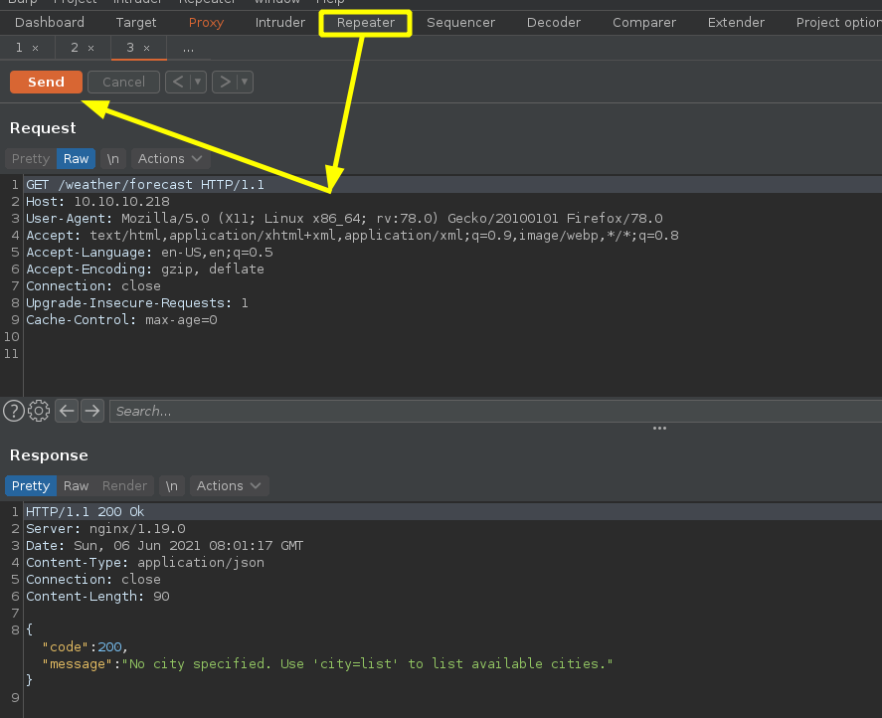Screen dimensions: 882x718
Task: Switch response view to Raw
Action: click(x=77, y=486)
